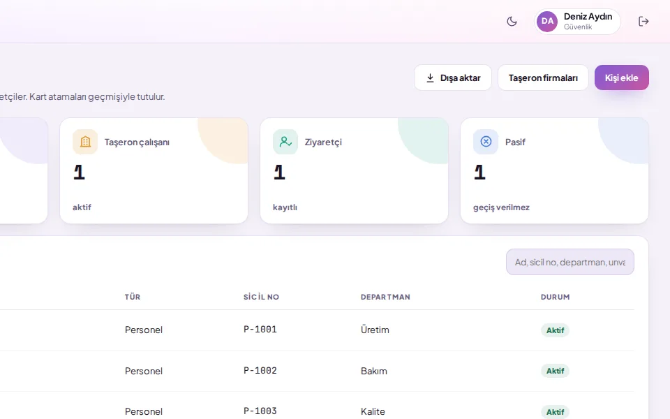Image resolution: width=670 pixels, height=419 pixels.
Task: Click Personel in the P-1003 row
Action: click(x=144, y=411)
